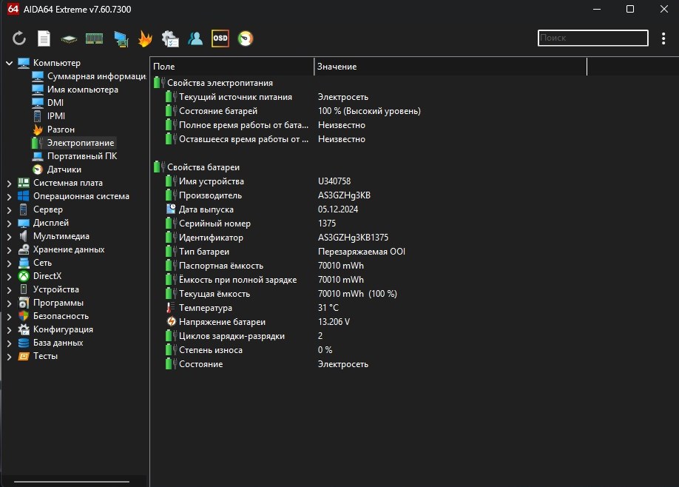Launch the flame stability test icon

click(145, 38)
